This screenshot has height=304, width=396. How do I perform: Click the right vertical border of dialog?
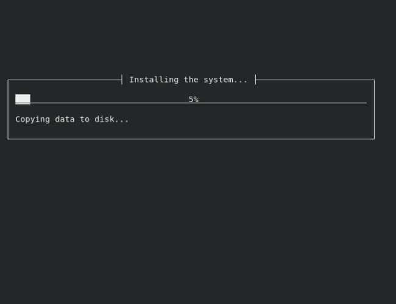point(374,109)
